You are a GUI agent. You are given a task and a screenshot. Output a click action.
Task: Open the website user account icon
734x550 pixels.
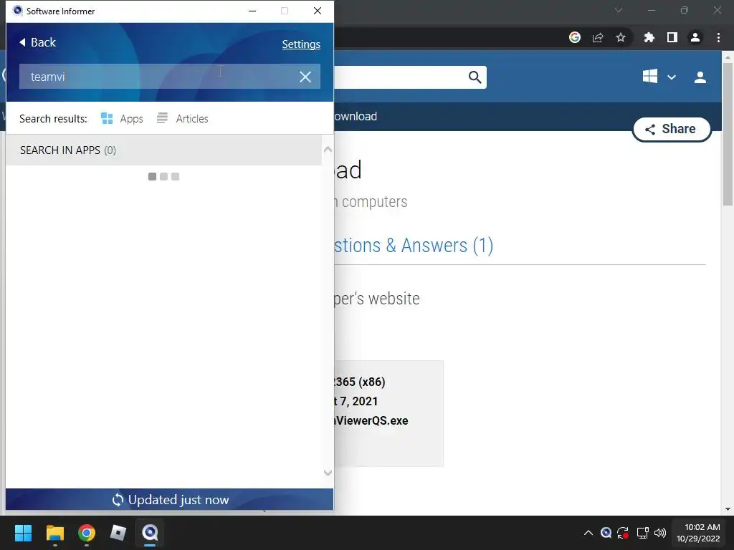coord(700,77)
